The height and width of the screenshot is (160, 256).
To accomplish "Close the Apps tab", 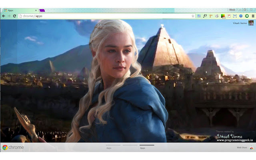I will click(x=36, y=10).
